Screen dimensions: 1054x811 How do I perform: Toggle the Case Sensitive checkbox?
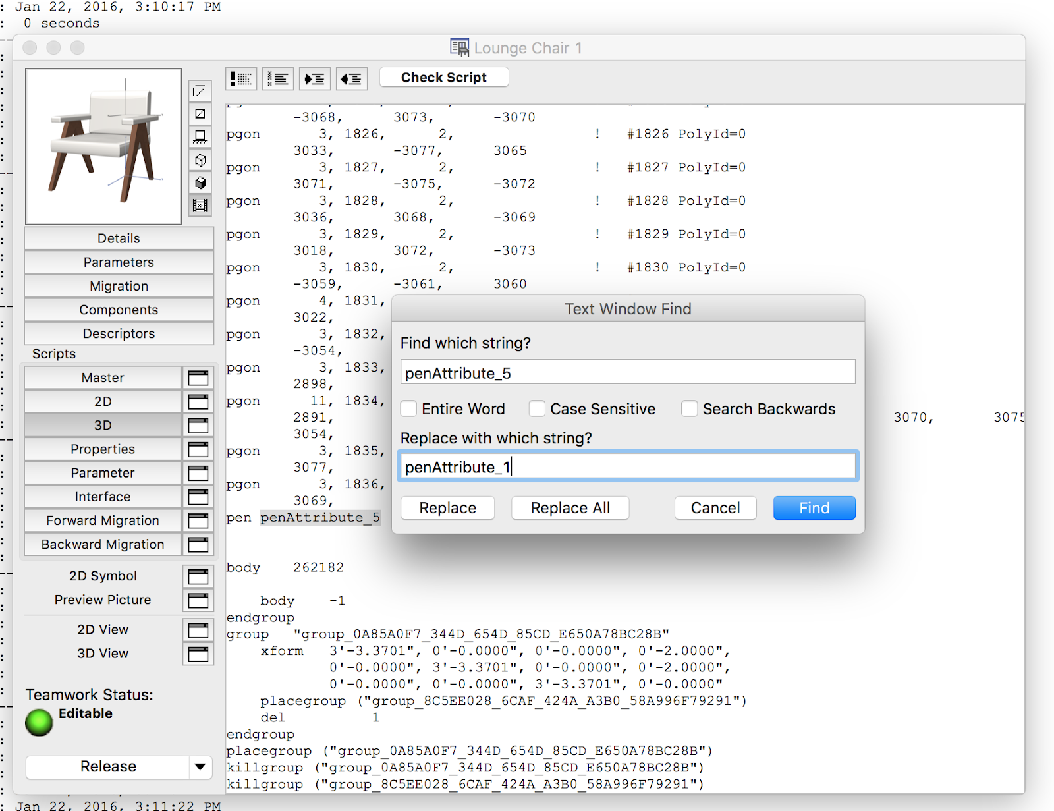coord(538,409)
